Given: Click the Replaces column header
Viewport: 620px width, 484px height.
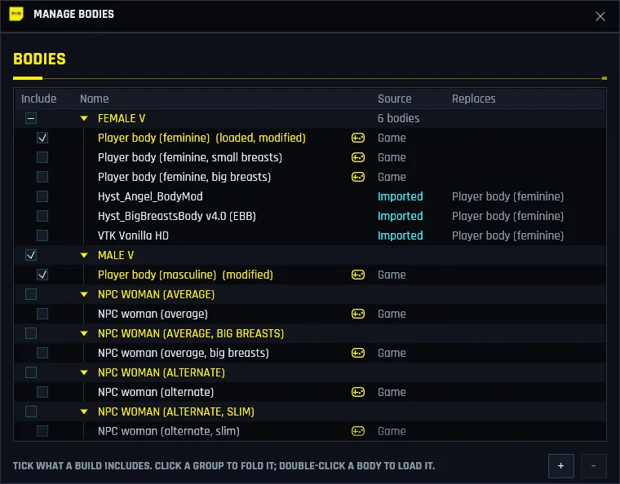Looking at the screenshot, I should pos(473,99).
